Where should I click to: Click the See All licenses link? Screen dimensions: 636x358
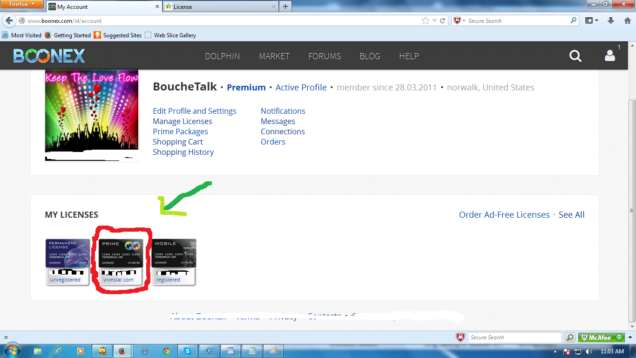[572, 214]
